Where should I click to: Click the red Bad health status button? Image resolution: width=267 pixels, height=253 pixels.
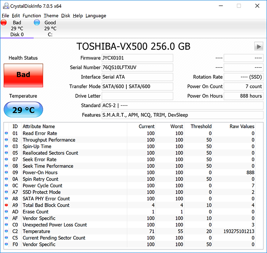coord(23,75)
